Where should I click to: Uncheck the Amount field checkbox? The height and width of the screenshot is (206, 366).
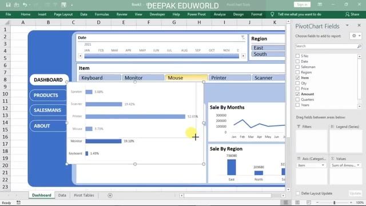coord(297,94)
